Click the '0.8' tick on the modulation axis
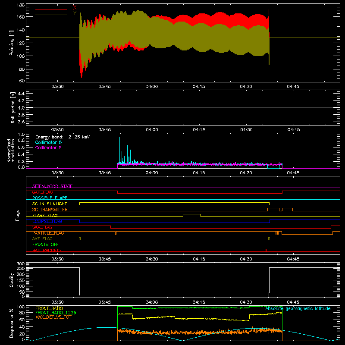Viewport: 345px width, 345px height. [x=21, y=141]
